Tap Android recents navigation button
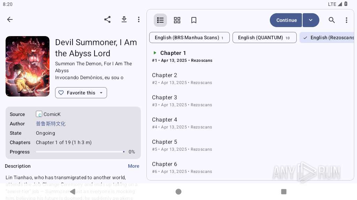The width and height of the screenshot is (357, 200). tap(284, 192)
